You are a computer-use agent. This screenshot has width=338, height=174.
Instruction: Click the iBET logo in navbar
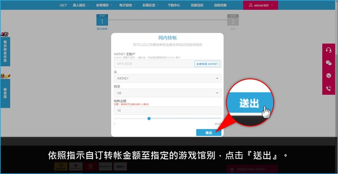[x=63, y=5]
